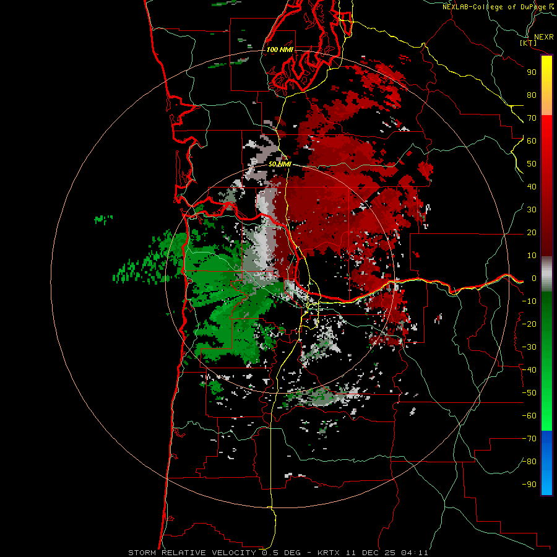Image resolution: width=557 pixels, height=557 pixels.
Task: Click the "0.5 DEG" elevation angle in caption
Action: click(281, 553)
